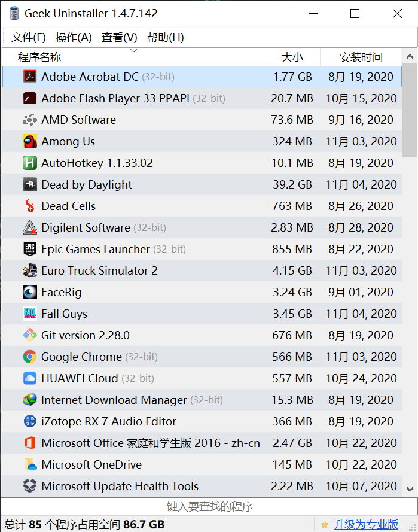Open the 查看(V) menu

tap(120, 37)
